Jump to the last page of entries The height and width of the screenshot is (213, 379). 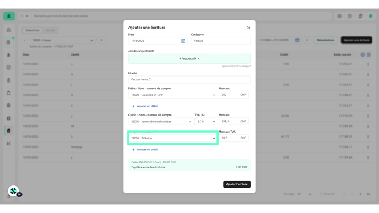click(369, 194)
